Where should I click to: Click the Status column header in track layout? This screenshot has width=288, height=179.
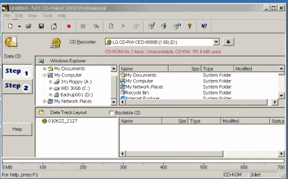[x=277, y=121]
